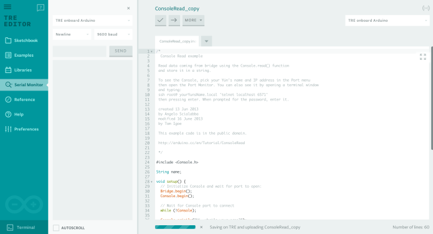Click the Bridge.begin(); code line
433x234 pixels.
coord(176,191)
